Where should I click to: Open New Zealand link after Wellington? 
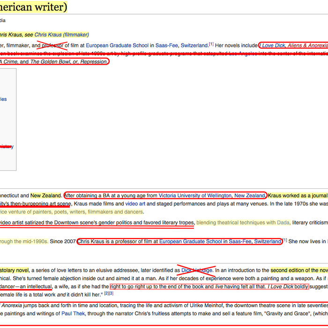point(250,195)
